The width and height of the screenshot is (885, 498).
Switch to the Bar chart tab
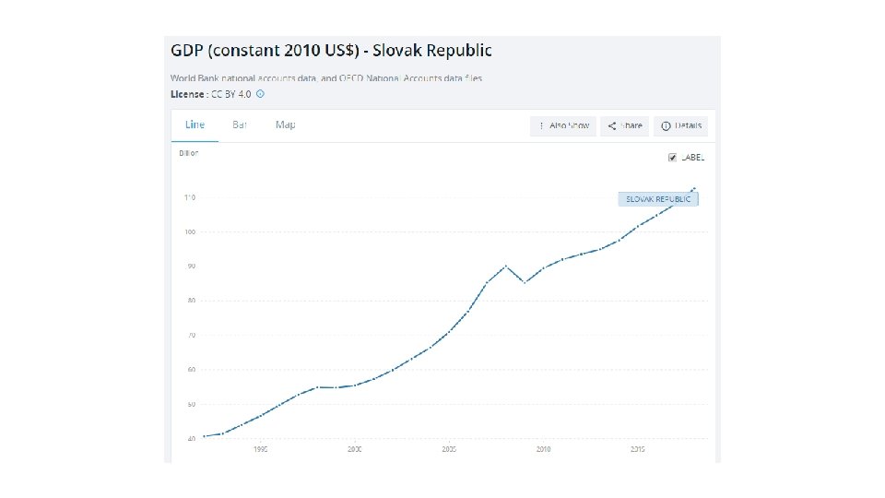point(240,125)
